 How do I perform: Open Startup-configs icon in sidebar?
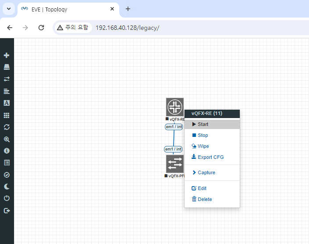point(7,91)
